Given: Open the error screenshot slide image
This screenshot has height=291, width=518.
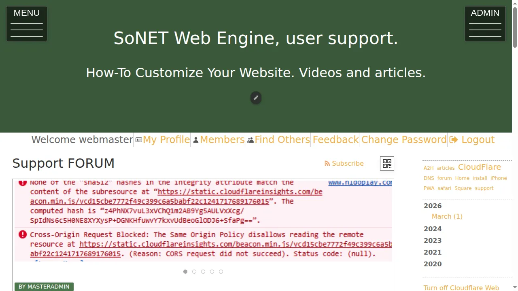Looking at the screenshot, I should (203, 221).
